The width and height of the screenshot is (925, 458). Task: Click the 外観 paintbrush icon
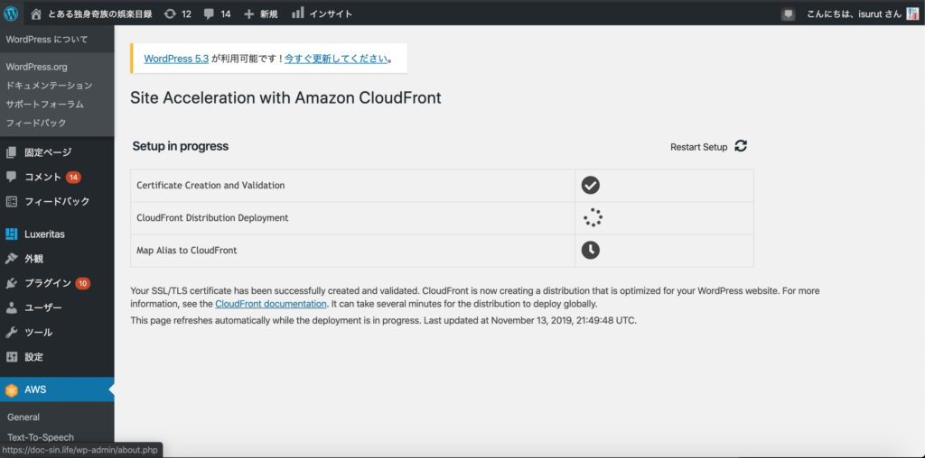coord(11,259)
